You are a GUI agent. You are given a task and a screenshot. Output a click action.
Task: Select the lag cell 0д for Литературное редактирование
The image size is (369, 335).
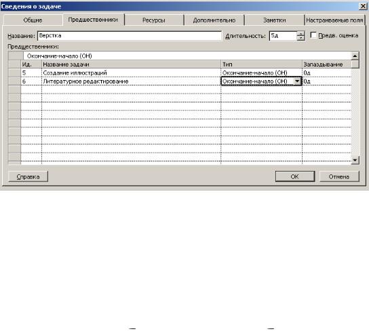coord(327,81)
